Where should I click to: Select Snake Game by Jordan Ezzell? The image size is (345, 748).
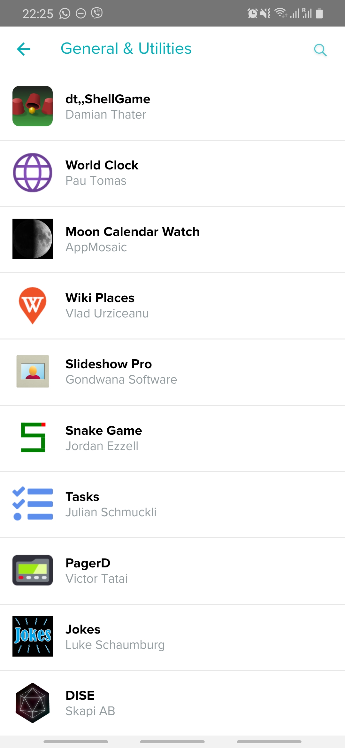(172, 438)
